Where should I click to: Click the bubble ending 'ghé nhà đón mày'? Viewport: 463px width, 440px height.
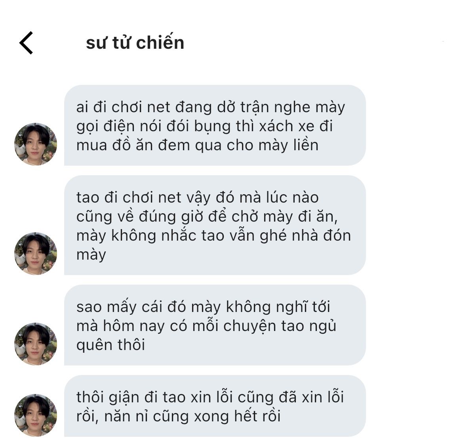215,225
